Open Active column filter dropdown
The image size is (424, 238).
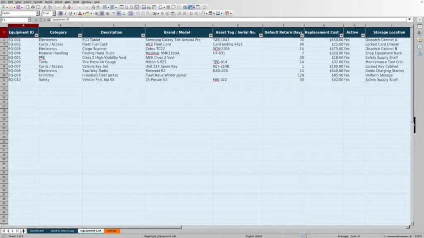pyautogui.click(x=363, y=36)
